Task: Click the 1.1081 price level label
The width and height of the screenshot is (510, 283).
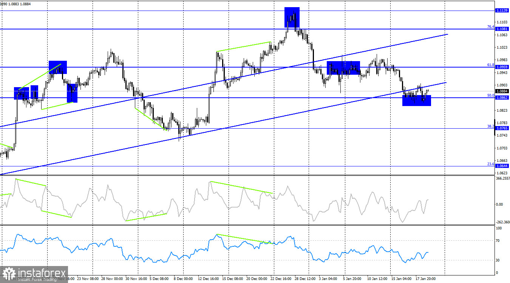Action: 502,29
